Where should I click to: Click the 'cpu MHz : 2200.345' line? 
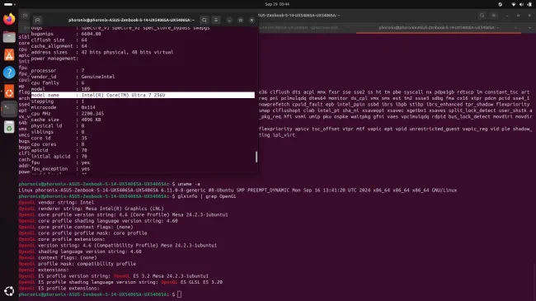[68, 114]
